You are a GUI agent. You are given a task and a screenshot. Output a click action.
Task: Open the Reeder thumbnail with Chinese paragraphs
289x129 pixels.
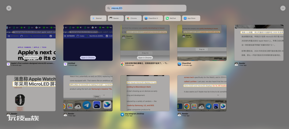259,43
